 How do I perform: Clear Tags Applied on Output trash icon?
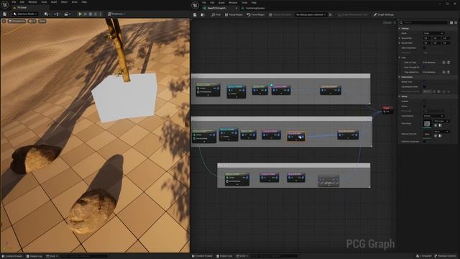[x=448, y=72]
